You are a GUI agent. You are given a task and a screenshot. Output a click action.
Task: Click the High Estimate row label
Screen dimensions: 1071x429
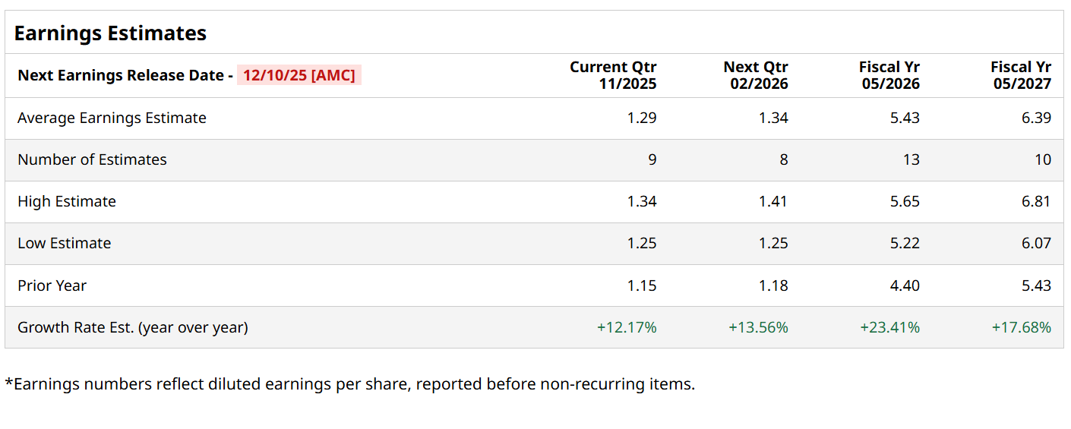67,201
